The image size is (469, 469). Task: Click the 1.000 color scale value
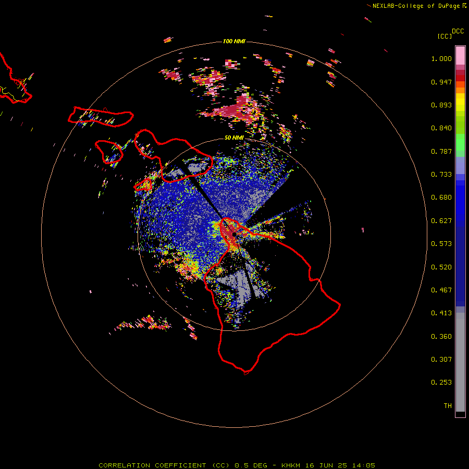click(x=441, y=58)
